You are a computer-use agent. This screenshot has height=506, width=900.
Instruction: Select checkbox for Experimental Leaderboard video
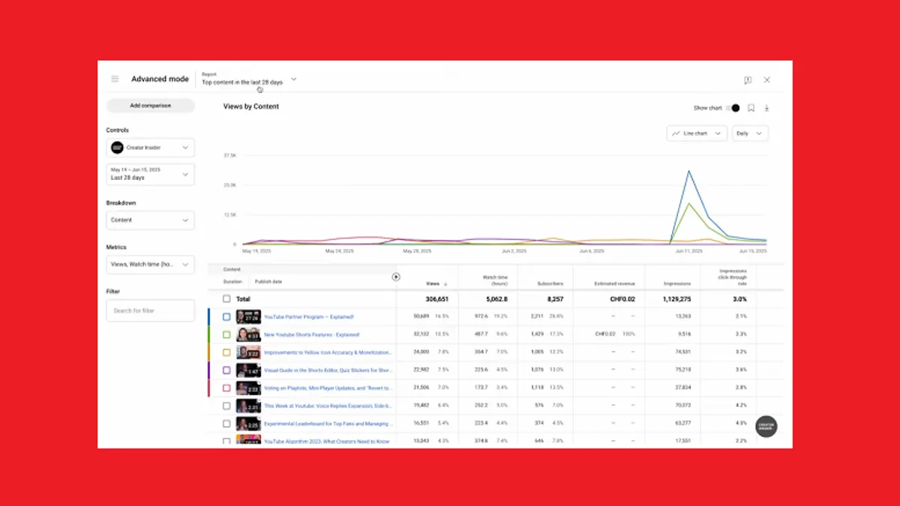(x=226, y=424)
